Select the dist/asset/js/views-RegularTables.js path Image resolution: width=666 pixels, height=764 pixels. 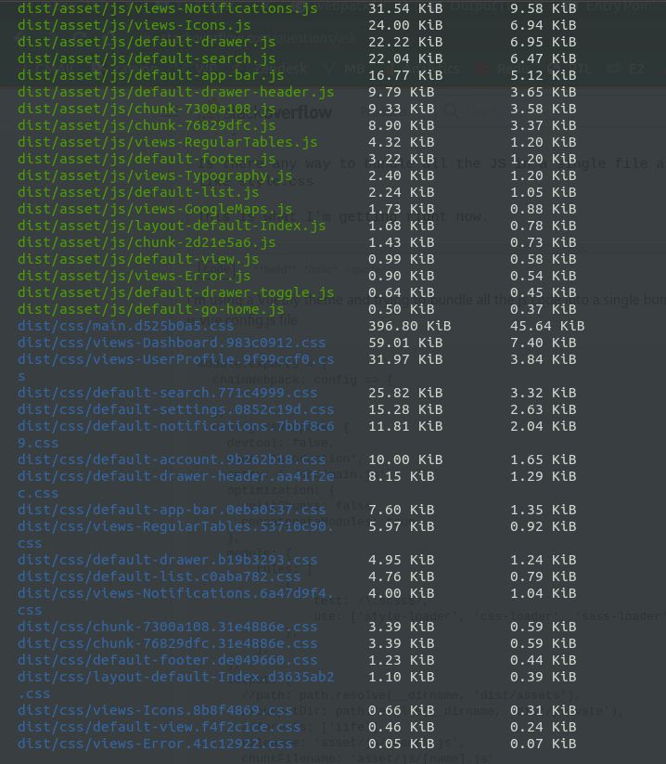[168, 142]
